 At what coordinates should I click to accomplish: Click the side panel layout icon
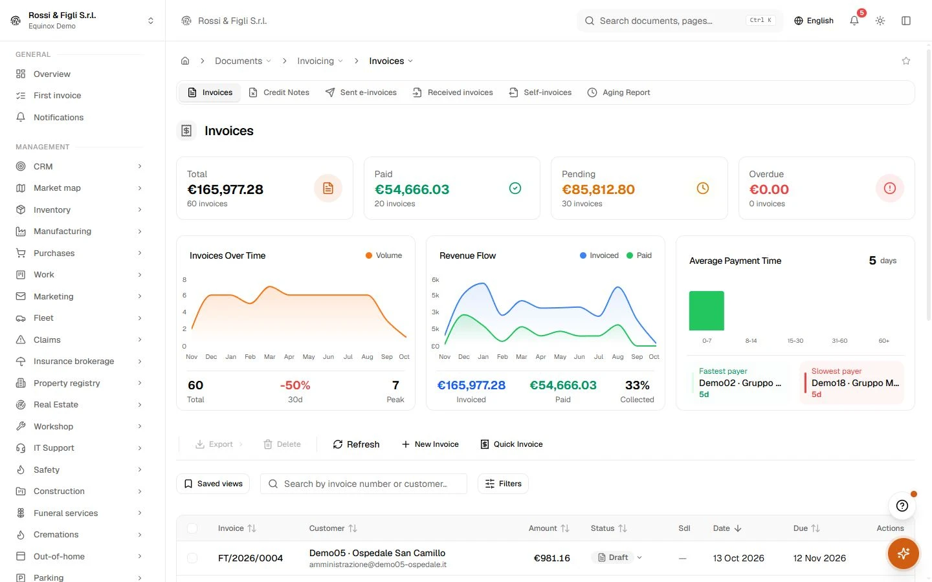click(906, 21)
